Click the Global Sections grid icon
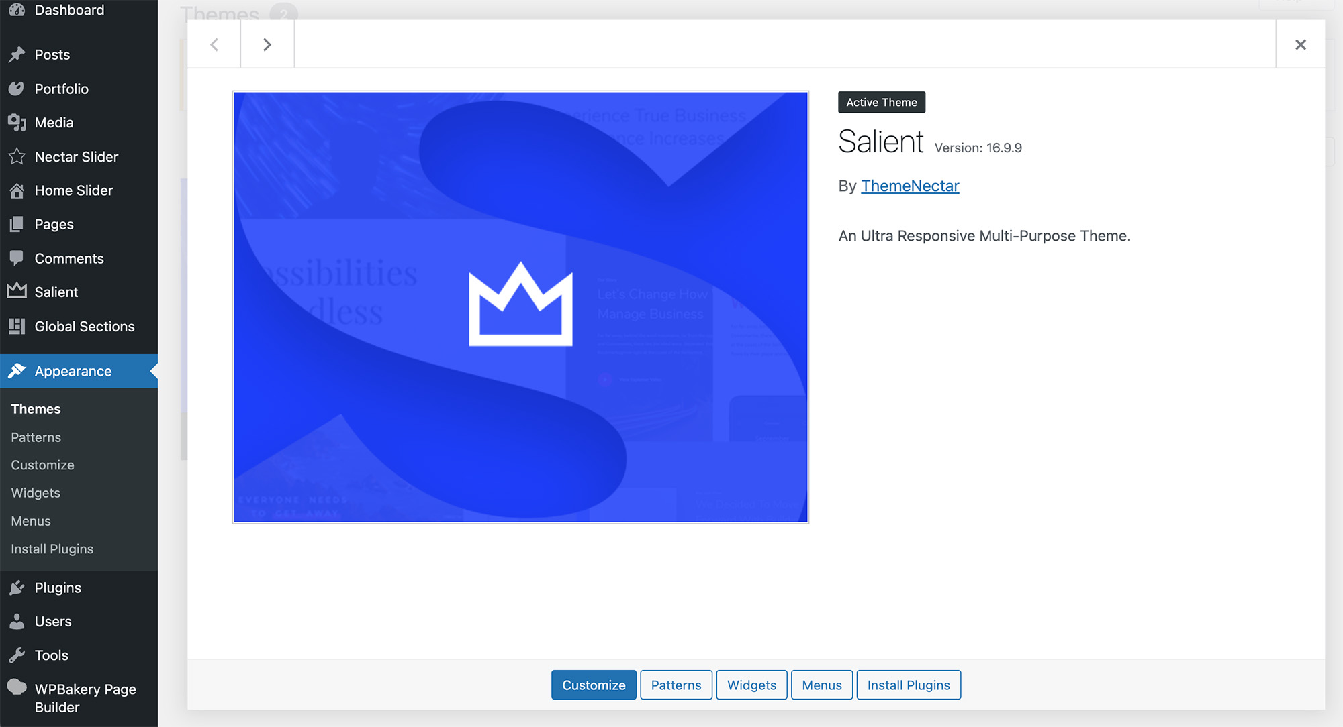 click(17, 326)
